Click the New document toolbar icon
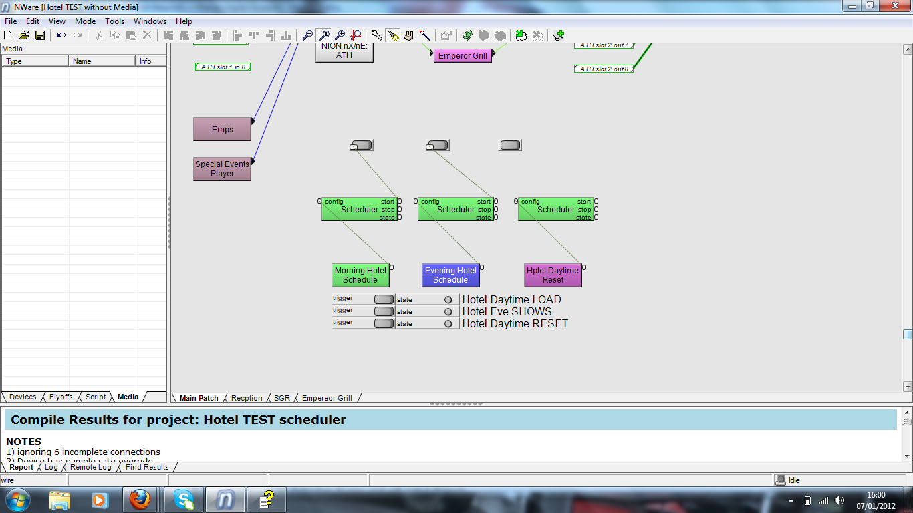The height and width of the screenshot is (513, 913). (x=9, y=35)
